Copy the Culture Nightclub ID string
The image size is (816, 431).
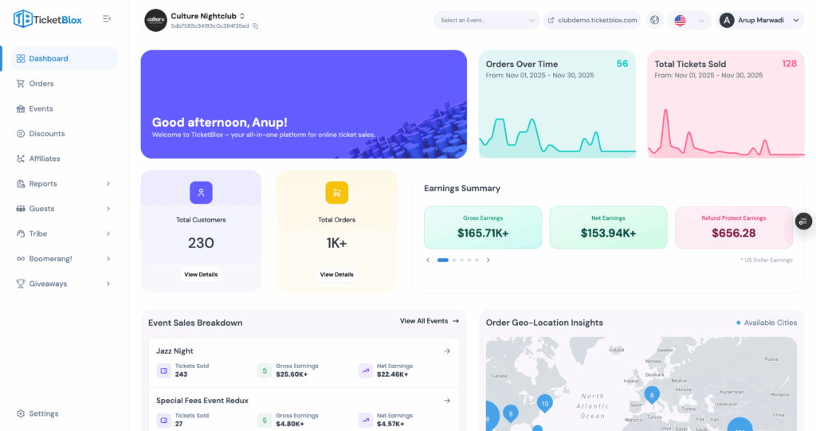[256, 26]
